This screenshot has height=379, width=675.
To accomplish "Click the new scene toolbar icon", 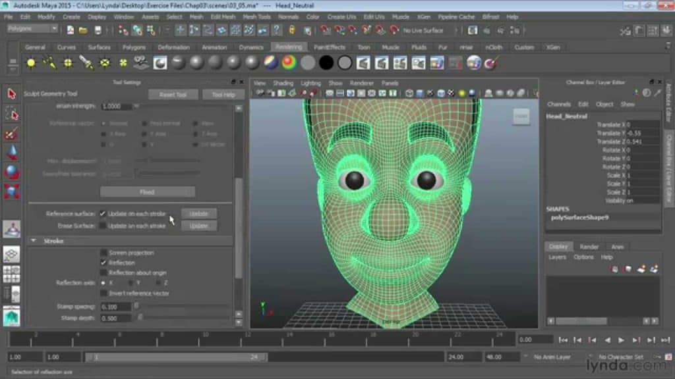I will [70, 30].
